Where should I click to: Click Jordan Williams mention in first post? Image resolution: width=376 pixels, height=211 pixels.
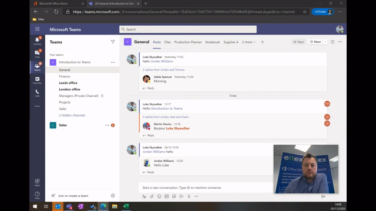pos(162,61)
